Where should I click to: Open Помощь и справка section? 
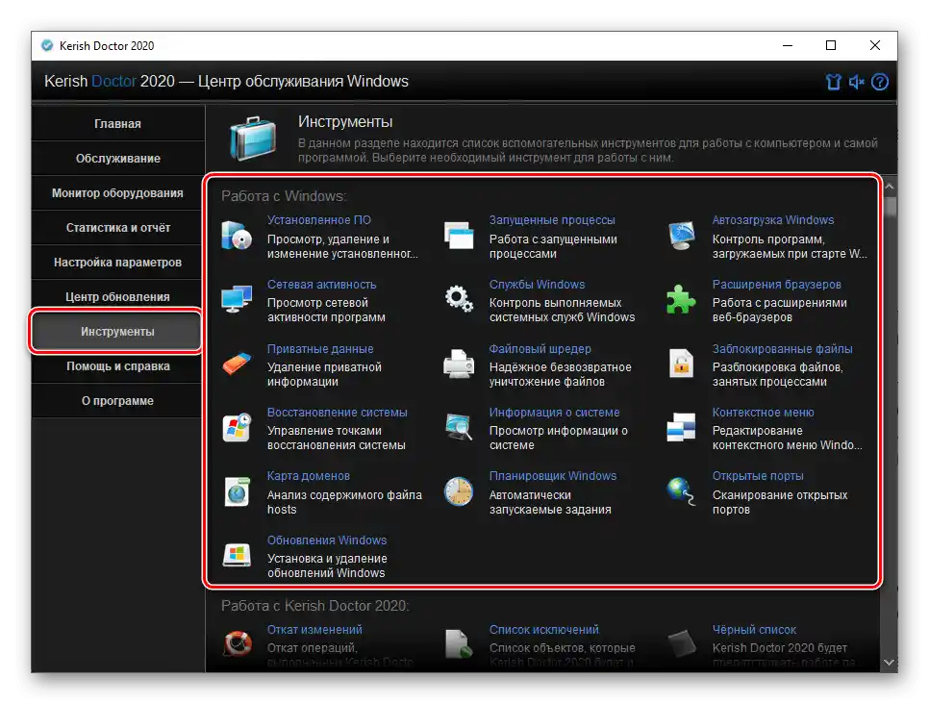[117, 366]
